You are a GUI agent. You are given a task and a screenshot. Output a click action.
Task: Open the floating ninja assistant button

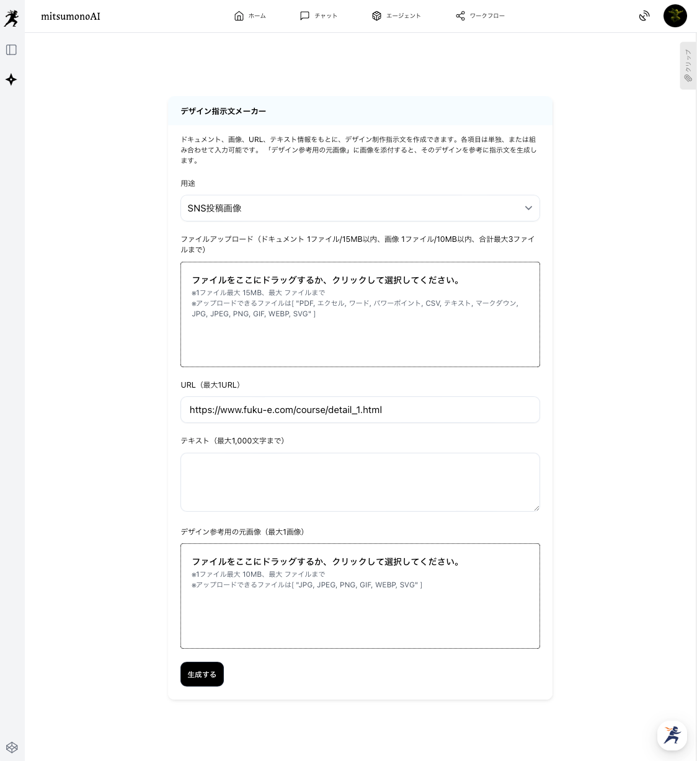point(672,735)
